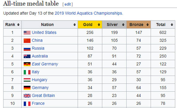Click the China flag icon
The height and width of the screenshot is (108, 177).
point(27,41)
